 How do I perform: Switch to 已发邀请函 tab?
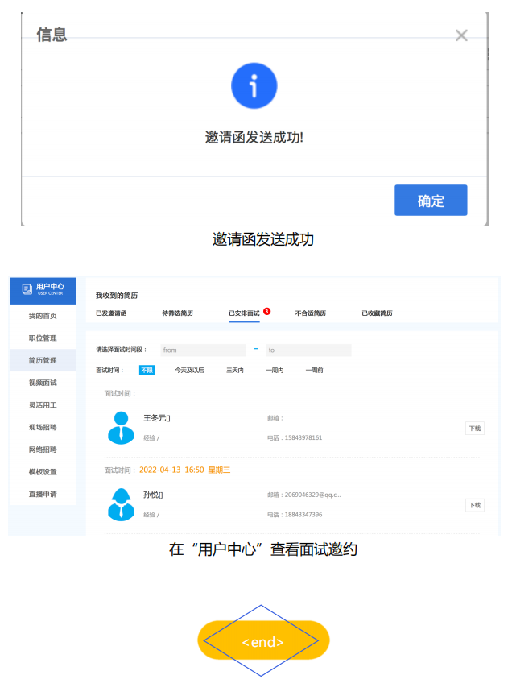111,313
